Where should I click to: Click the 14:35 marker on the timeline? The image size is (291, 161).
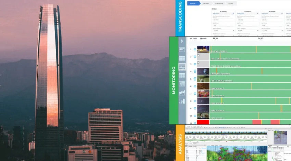261,39
